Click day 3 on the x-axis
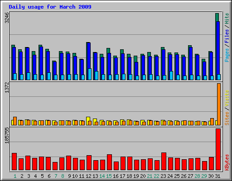The width and height of the screenshot is (232, 181). (x=29, y=176)
